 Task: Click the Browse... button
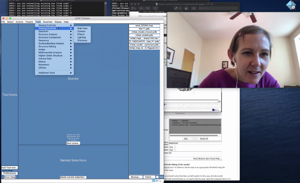136,177
